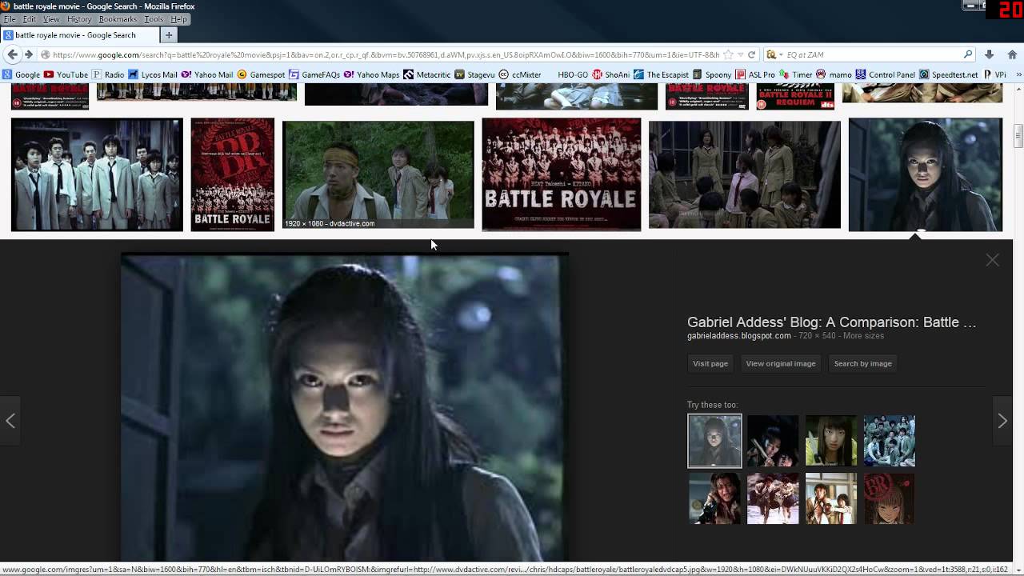Click the Visit page button

tap(710, 363)
